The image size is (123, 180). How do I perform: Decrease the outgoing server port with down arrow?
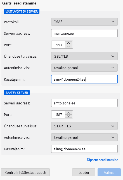coord(68,116)
